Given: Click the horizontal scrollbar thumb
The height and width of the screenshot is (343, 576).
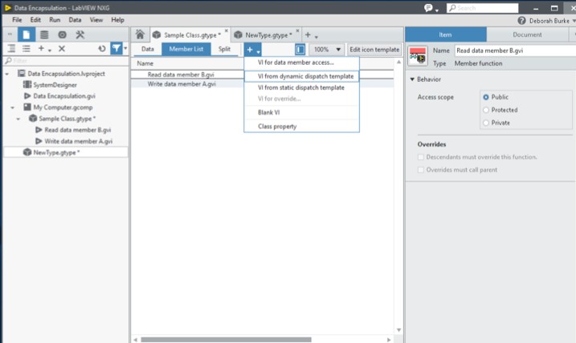Looking at the screenshot, I should [226, 340].
